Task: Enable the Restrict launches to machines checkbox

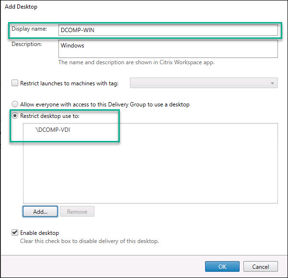Action: pos(15,83)
